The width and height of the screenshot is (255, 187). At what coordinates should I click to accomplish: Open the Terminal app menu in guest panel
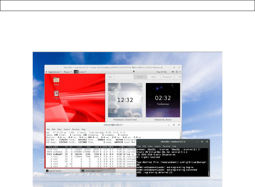80,72
